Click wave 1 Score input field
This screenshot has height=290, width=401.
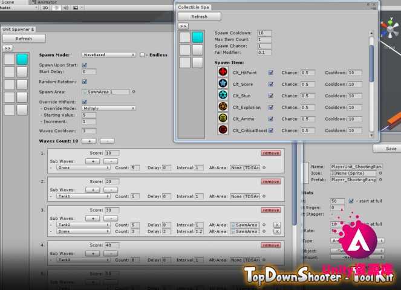112,153
